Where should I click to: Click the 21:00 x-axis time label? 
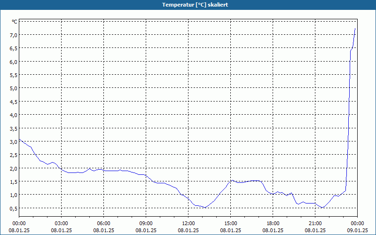(315, 224)
